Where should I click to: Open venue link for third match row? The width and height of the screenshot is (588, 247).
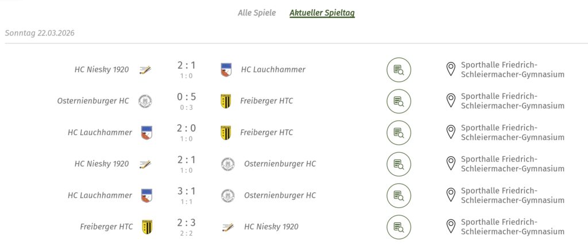512,133
